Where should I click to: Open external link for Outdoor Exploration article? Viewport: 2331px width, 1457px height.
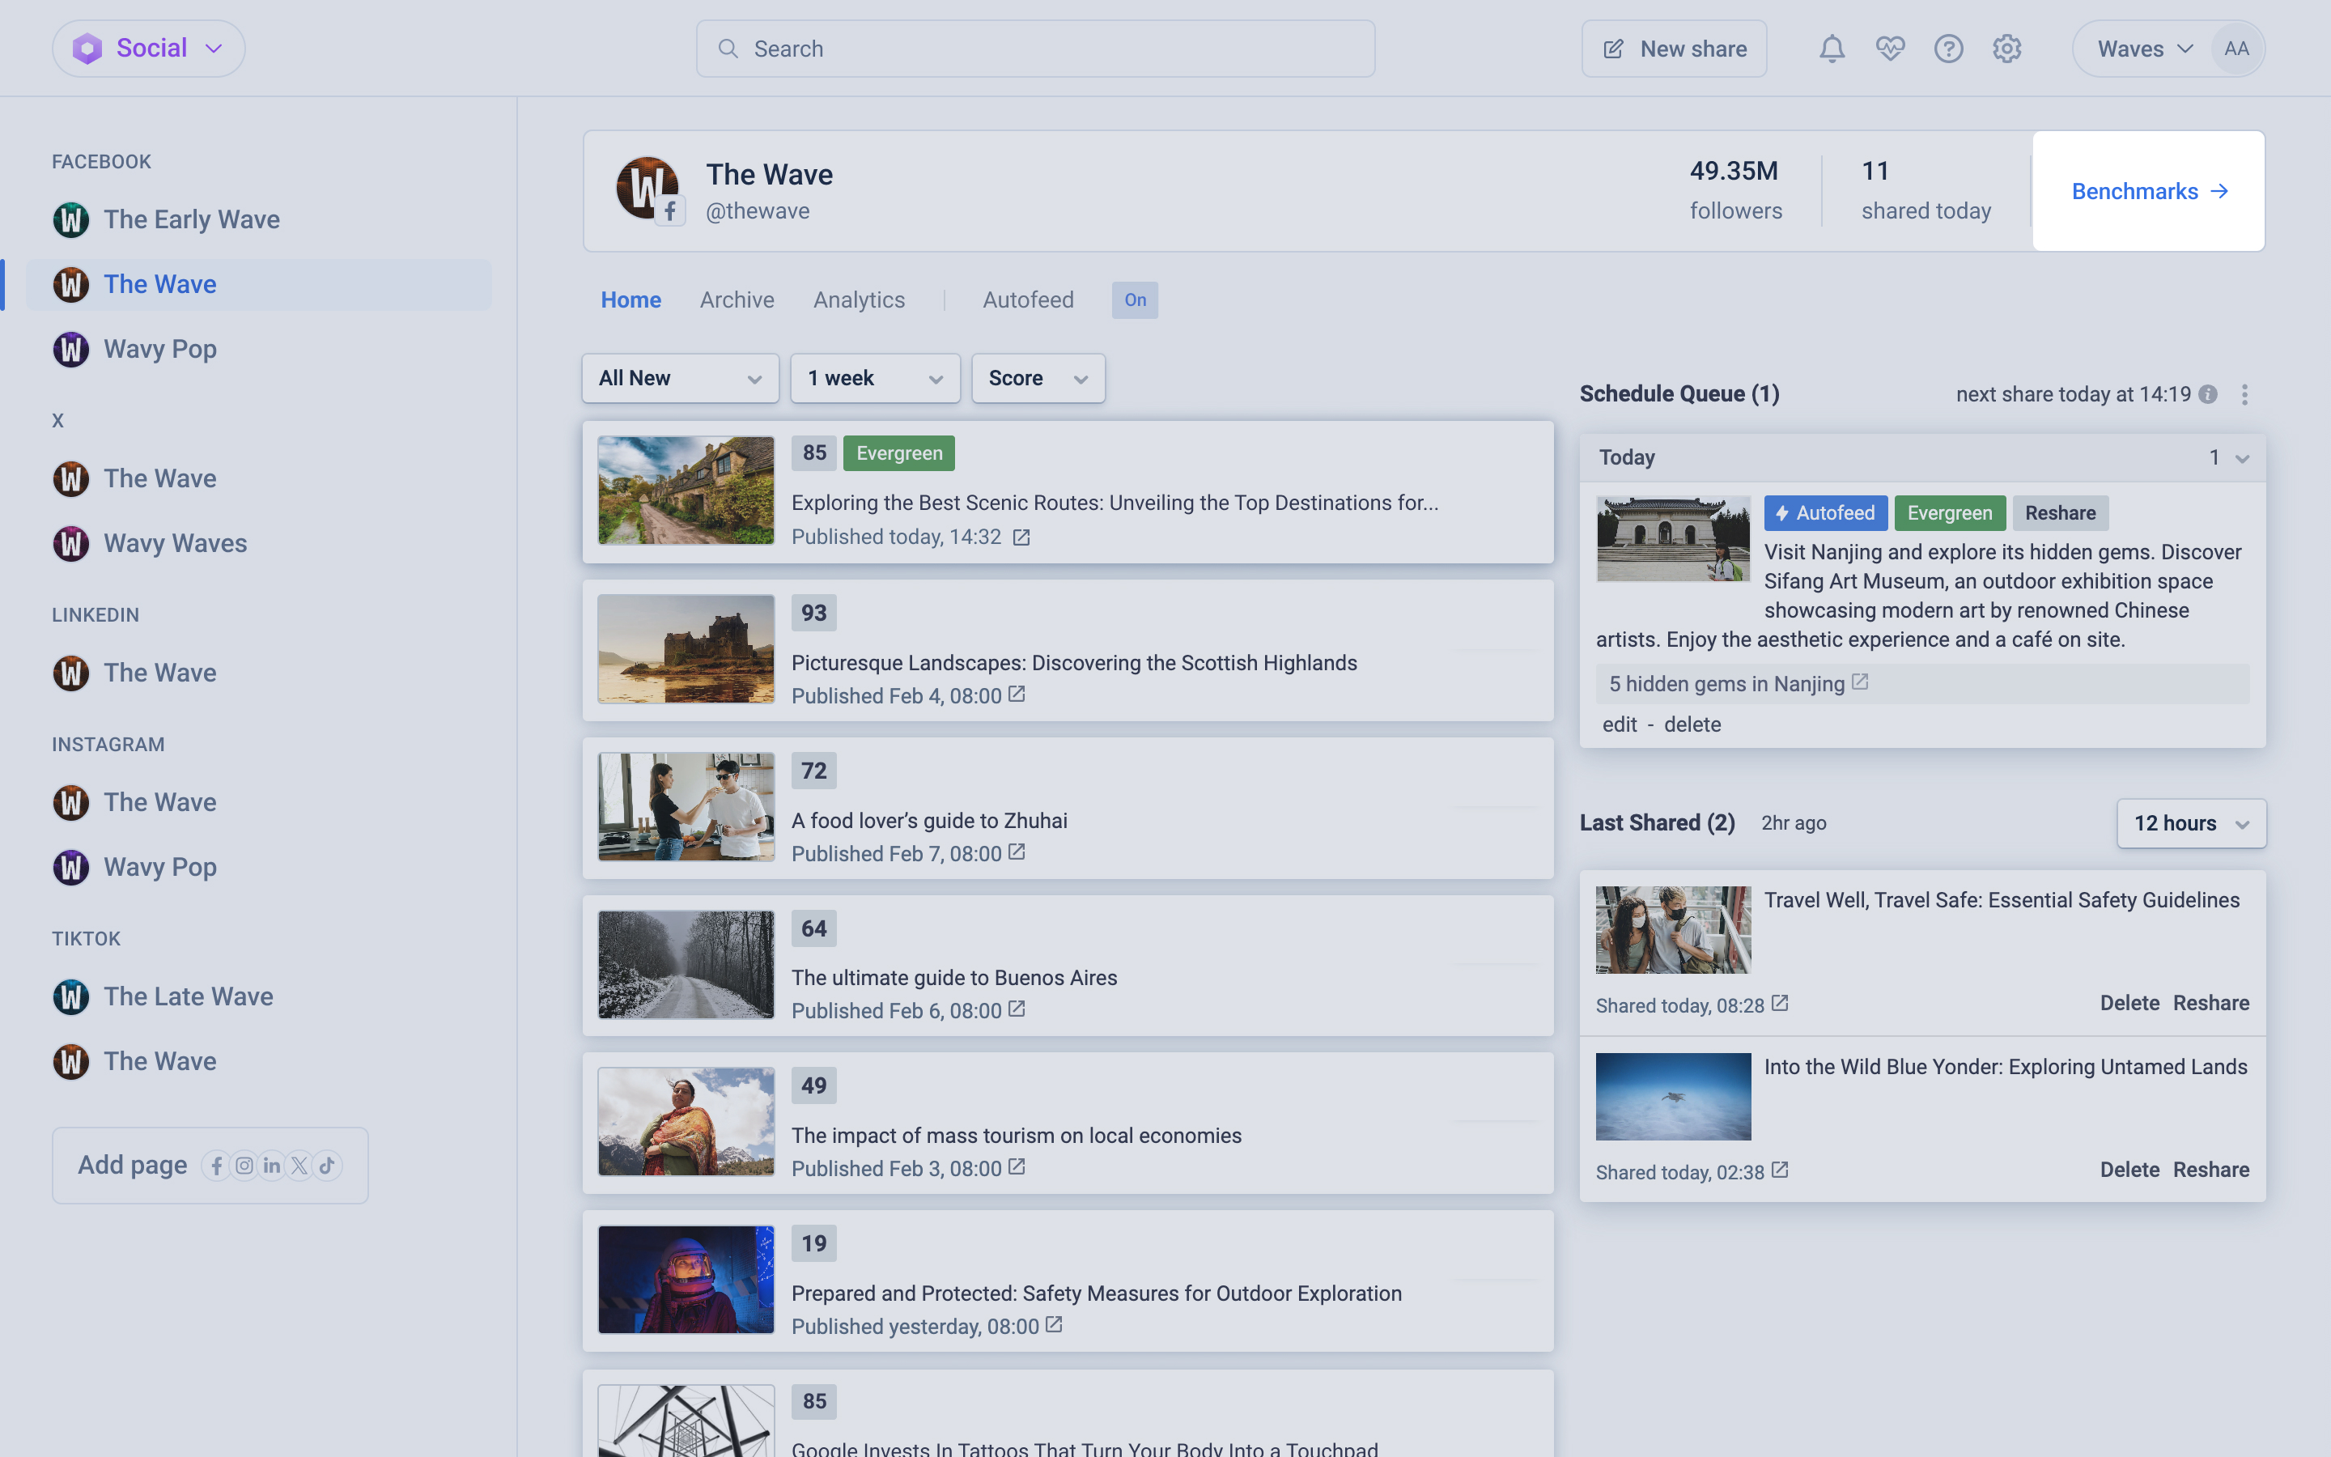[1054, 1326]
